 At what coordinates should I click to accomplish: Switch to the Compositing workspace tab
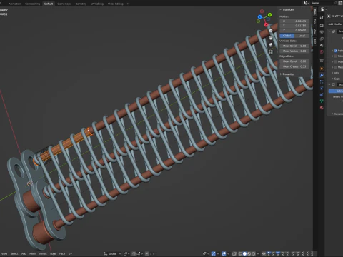32,4
